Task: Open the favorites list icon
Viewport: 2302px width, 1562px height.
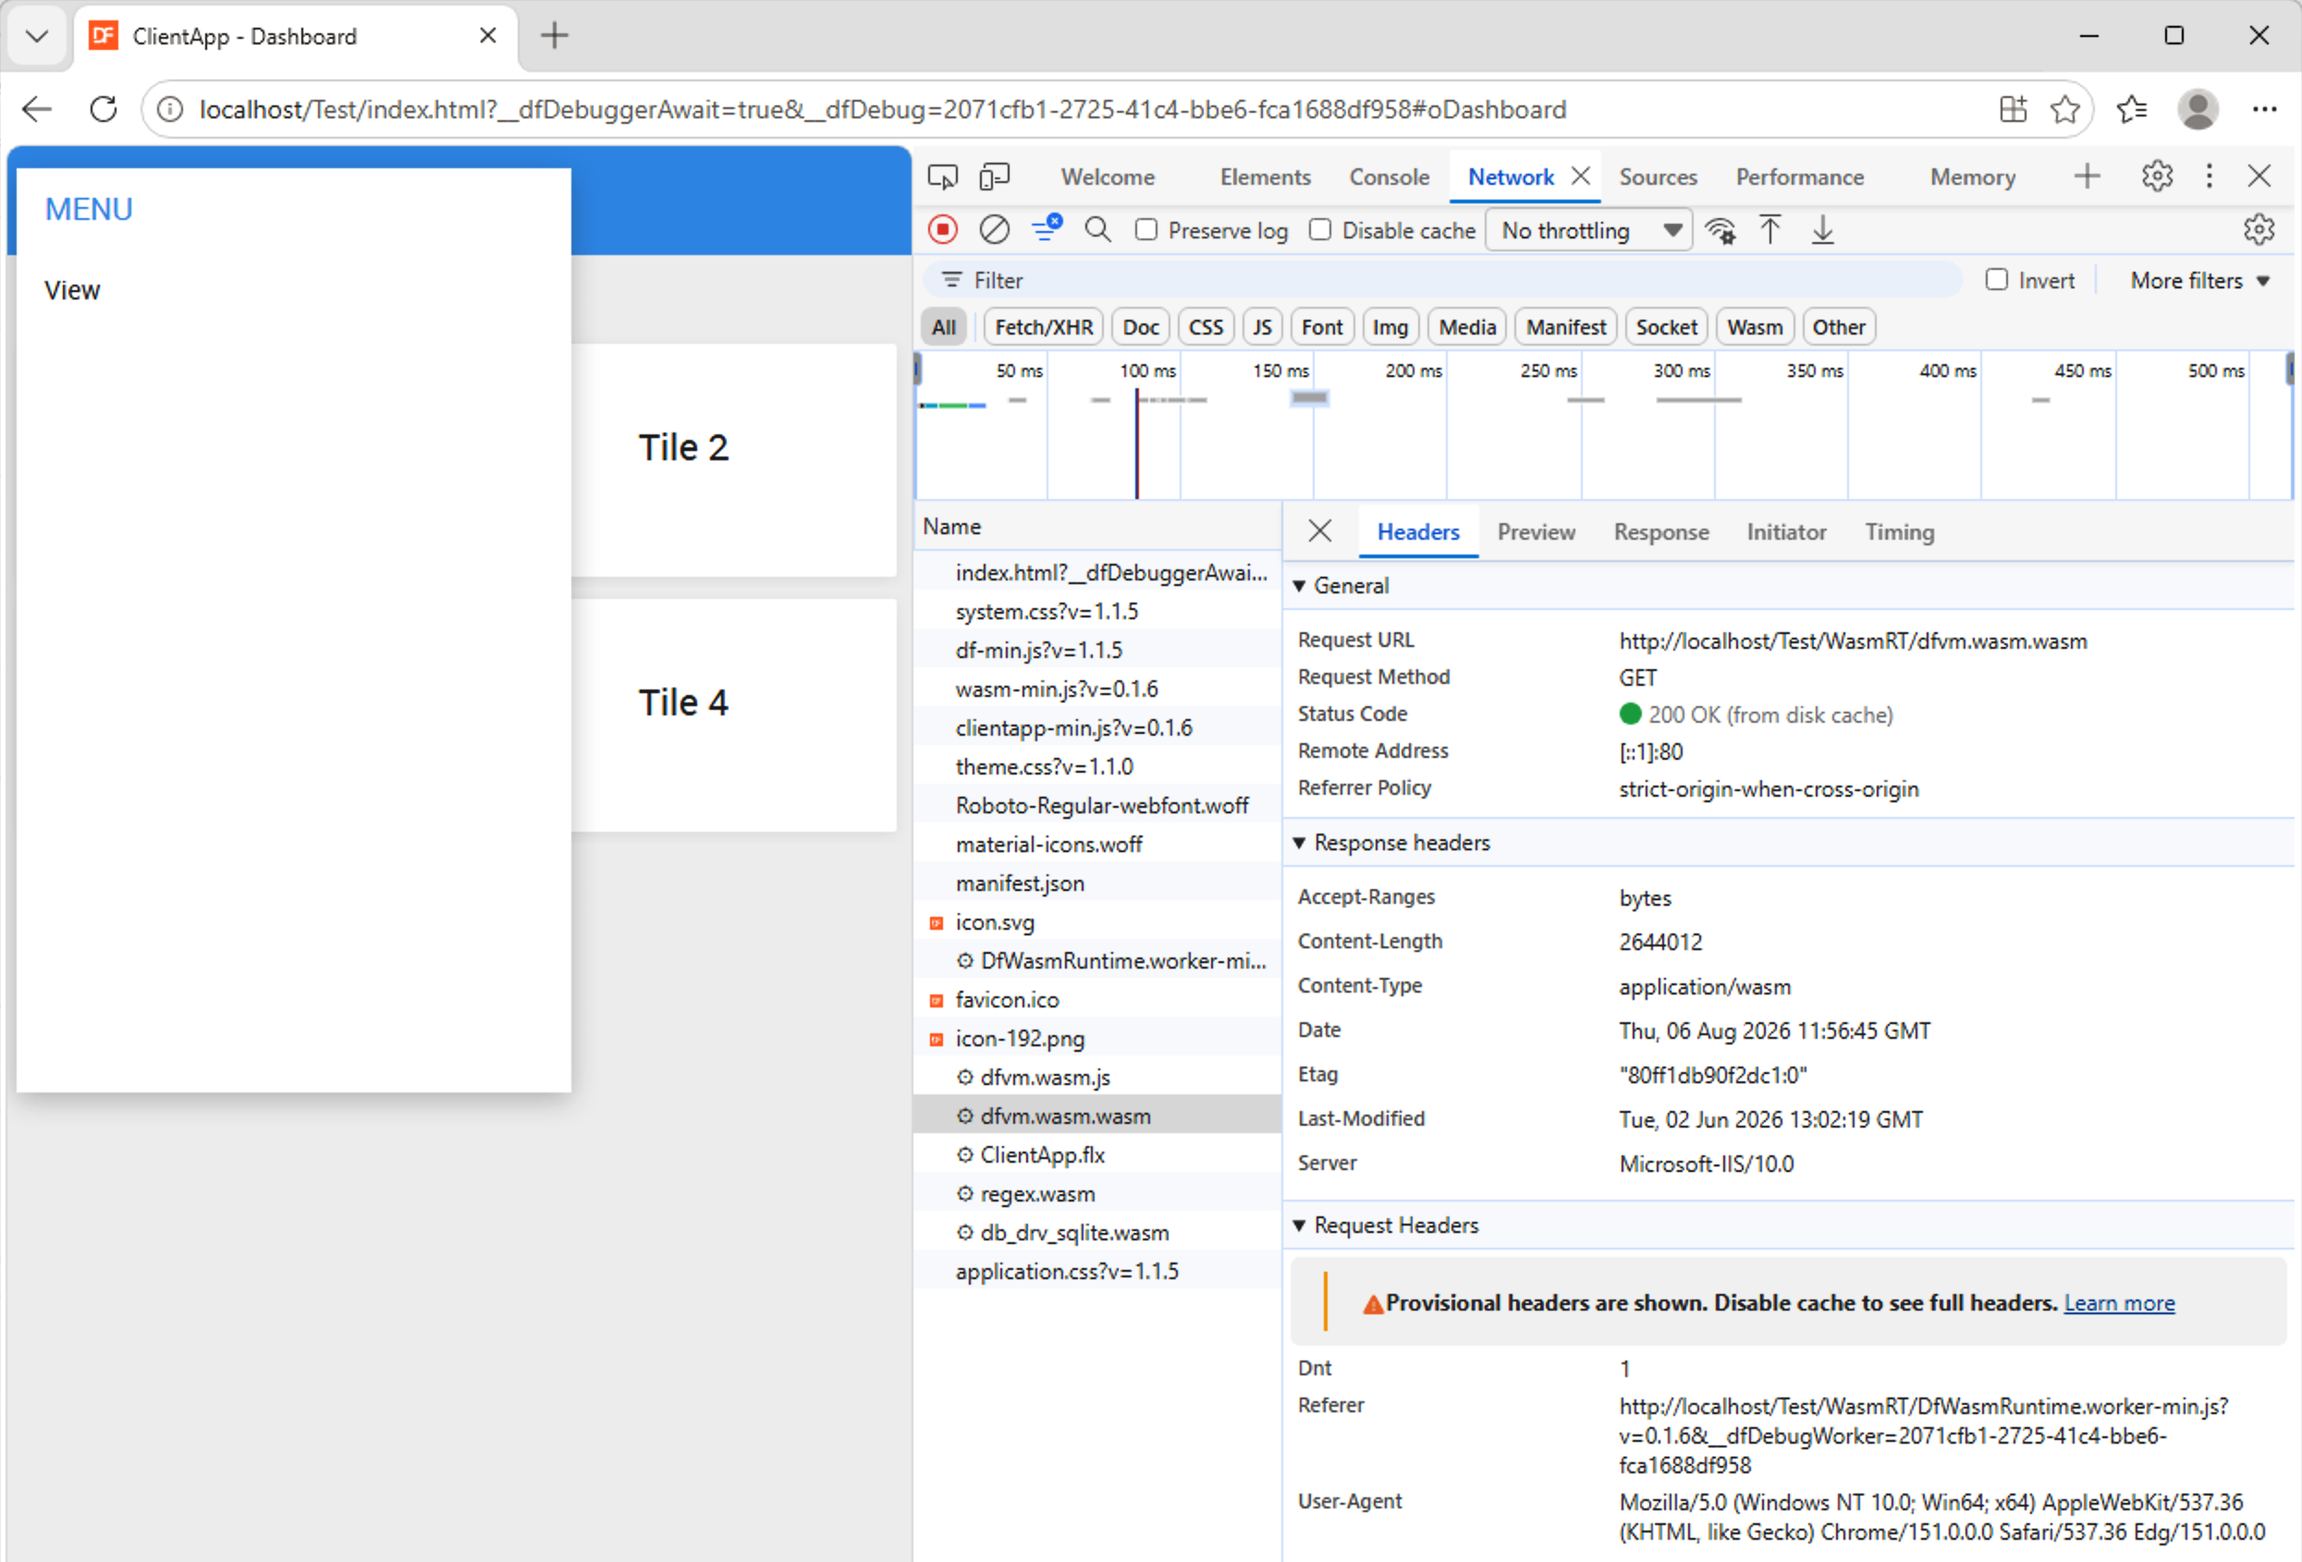Action: tap(2132, 109)
